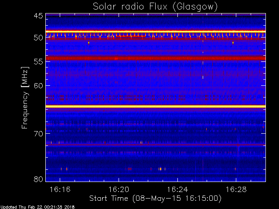Click the '16:28' time tick label
The height and width of the screenshot is (209, 279).
[x=236, y=189]
